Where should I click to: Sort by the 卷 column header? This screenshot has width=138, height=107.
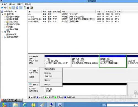(x=35, y=12)
